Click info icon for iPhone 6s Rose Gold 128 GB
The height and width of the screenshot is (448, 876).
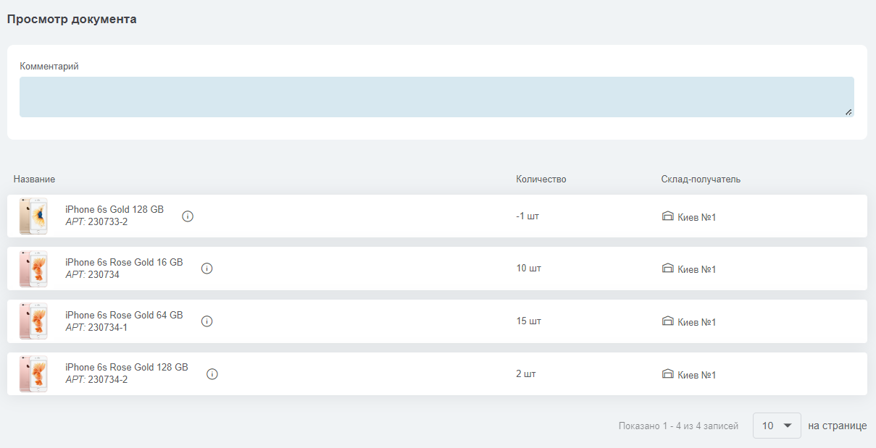tap(212, 374)
